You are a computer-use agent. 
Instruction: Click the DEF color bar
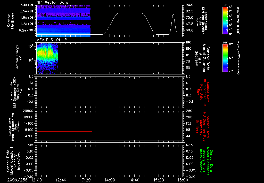(x=225, y=58)
